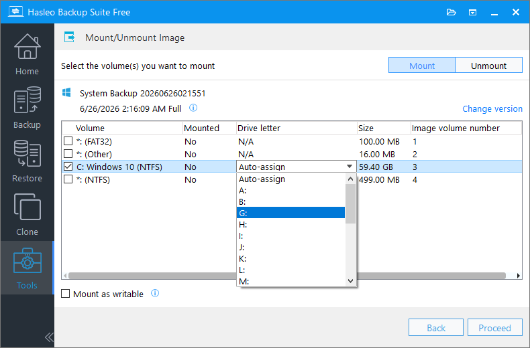Select drive letter M: from list

tap(290, 281)
